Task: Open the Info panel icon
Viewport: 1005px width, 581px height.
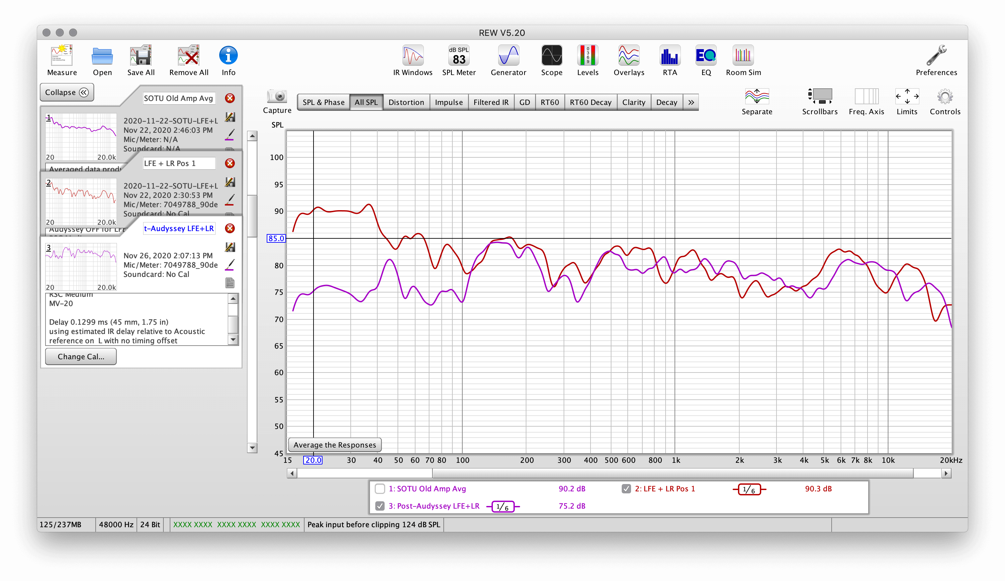Action: click(228, 55)
